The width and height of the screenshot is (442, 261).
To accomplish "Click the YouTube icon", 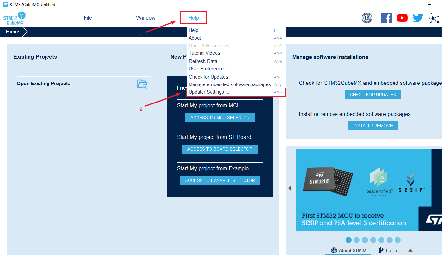I will [402, 18].
